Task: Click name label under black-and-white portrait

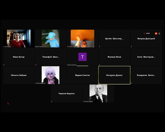Action: 89,102
